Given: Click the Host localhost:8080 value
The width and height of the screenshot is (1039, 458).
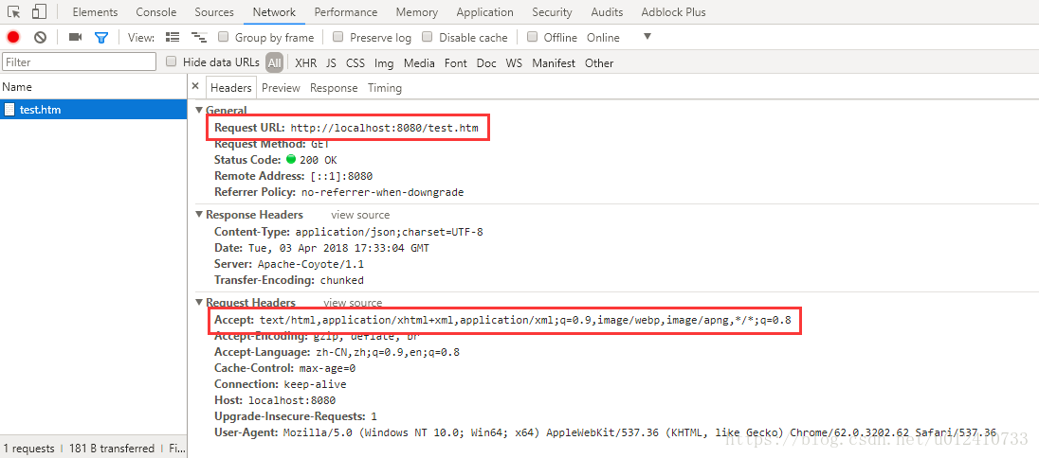Looking at the screenshot, I should pos(292,399).
